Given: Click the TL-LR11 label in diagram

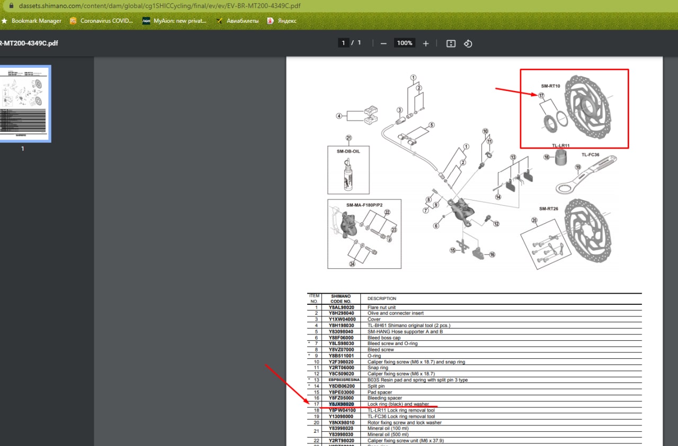Looking at the screenshot, I should pos(560,145).
